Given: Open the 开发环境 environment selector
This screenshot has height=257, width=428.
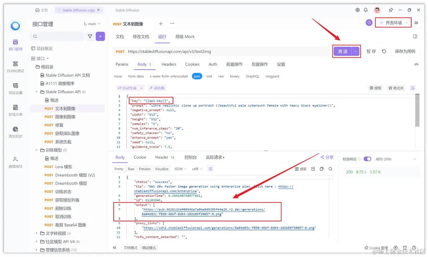Looking at the screenshot, I should coord(393,23).
